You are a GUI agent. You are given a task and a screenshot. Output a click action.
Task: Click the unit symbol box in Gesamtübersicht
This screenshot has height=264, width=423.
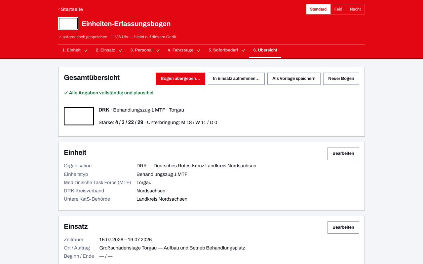click(79, 116)
